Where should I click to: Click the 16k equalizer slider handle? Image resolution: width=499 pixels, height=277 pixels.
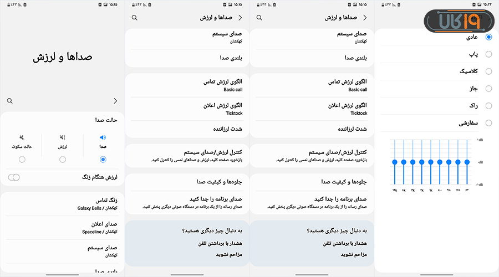point(395,162)
